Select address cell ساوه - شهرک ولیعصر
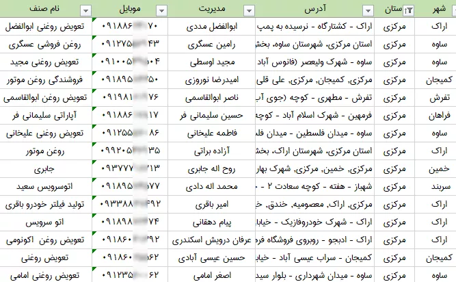Screen dimensions: 456x282 click(x=314, y=62)
